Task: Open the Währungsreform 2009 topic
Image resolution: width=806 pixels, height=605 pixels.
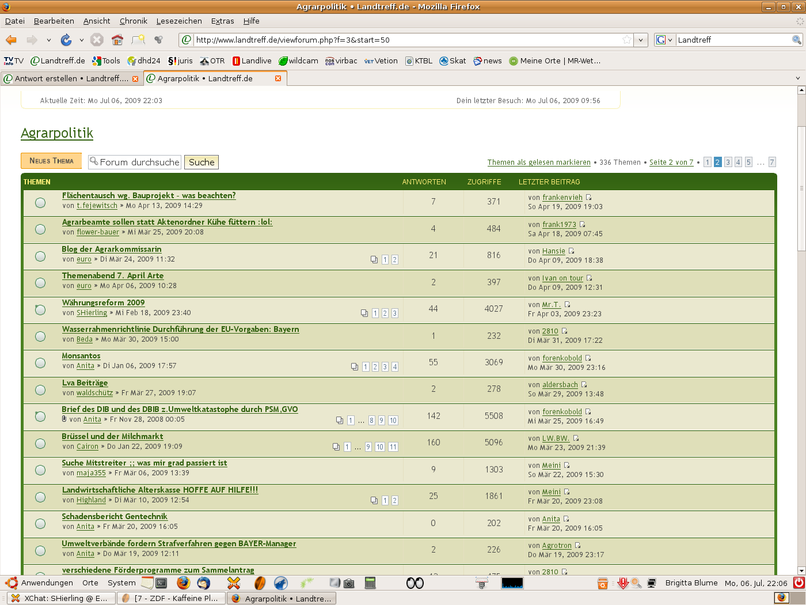Action: 104,302
